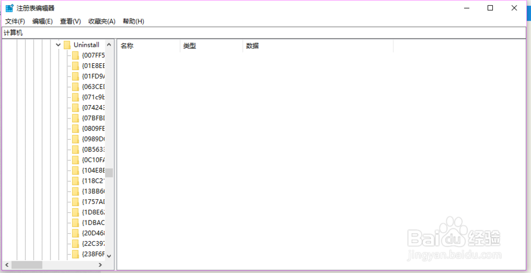Select the {063CEE registry key text
Screen dimensions: 531x273
point(93,87)
